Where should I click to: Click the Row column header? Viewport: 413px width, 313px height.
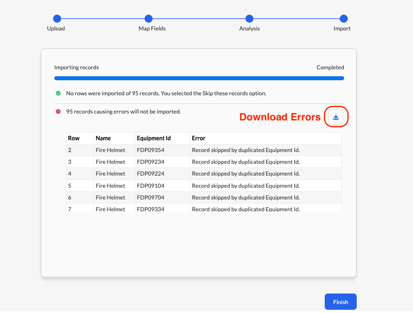[80, 138]
